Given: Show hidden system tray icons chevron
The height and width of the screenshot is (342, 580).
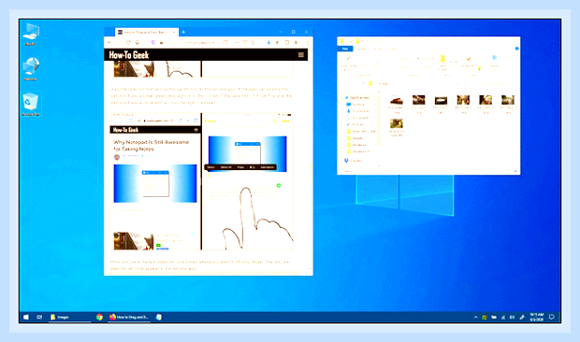Looking at the screenshot, I should pyautogui.click(x=475, y=317).
